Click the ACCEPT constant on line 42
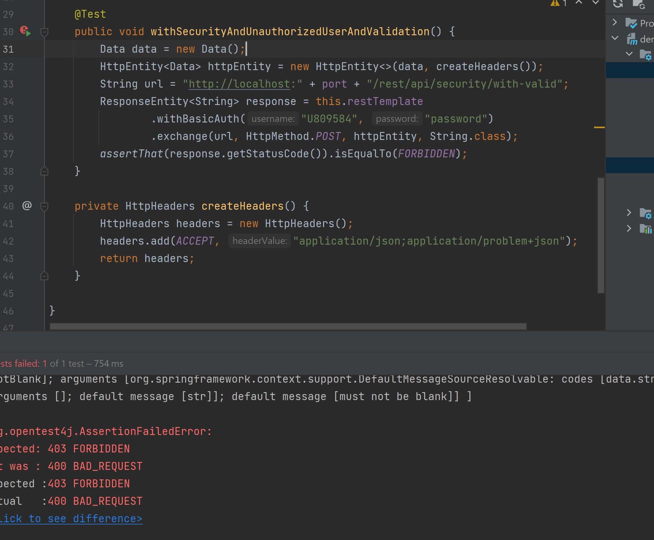The height and width of the screenshot is (540, 654). pos(195,241)
